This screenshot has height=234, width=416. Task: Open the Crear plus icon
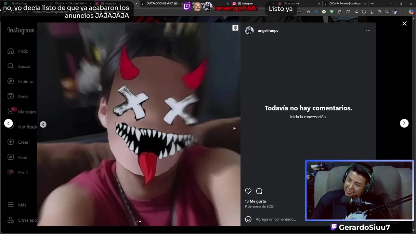(11, 142)
